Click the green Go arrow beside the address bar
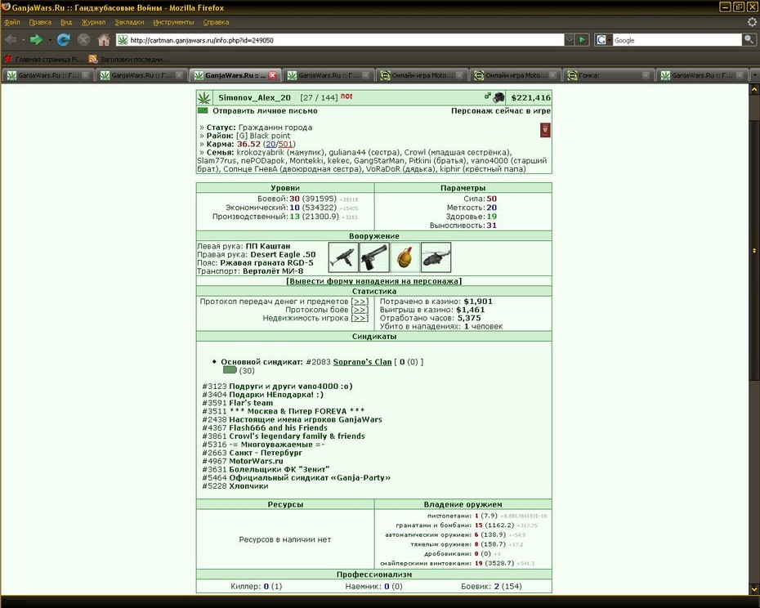This screenshot has width=760, height=608. pos(582,40)
